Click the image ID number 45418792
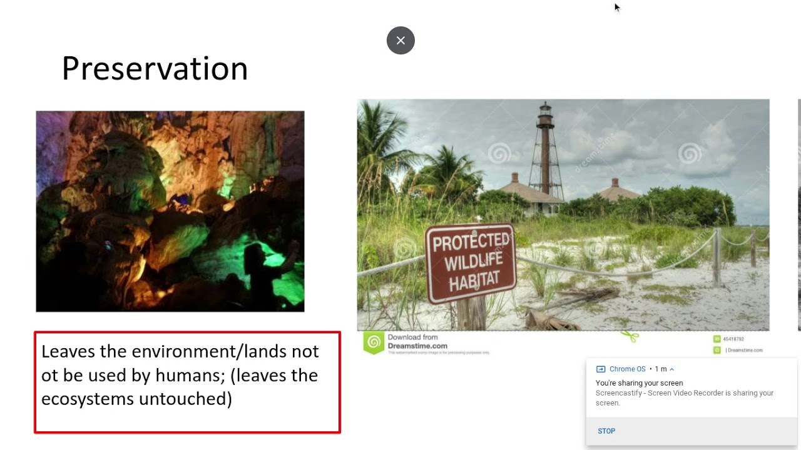The width and height of the screenshot is (801, 450). click(x=733, y=339)
